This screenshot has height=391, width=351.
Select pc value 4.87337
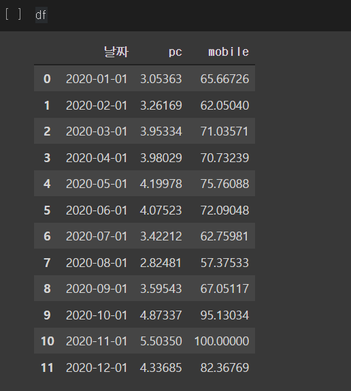(x=161, y=315)
